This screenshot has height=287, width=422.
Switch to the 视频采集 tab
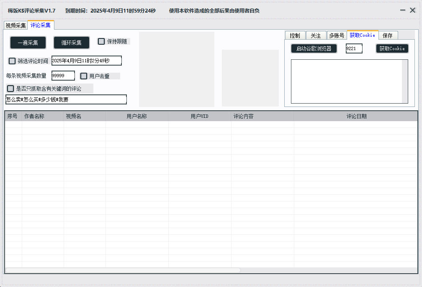pyautogui.click(x=15, y=25)
